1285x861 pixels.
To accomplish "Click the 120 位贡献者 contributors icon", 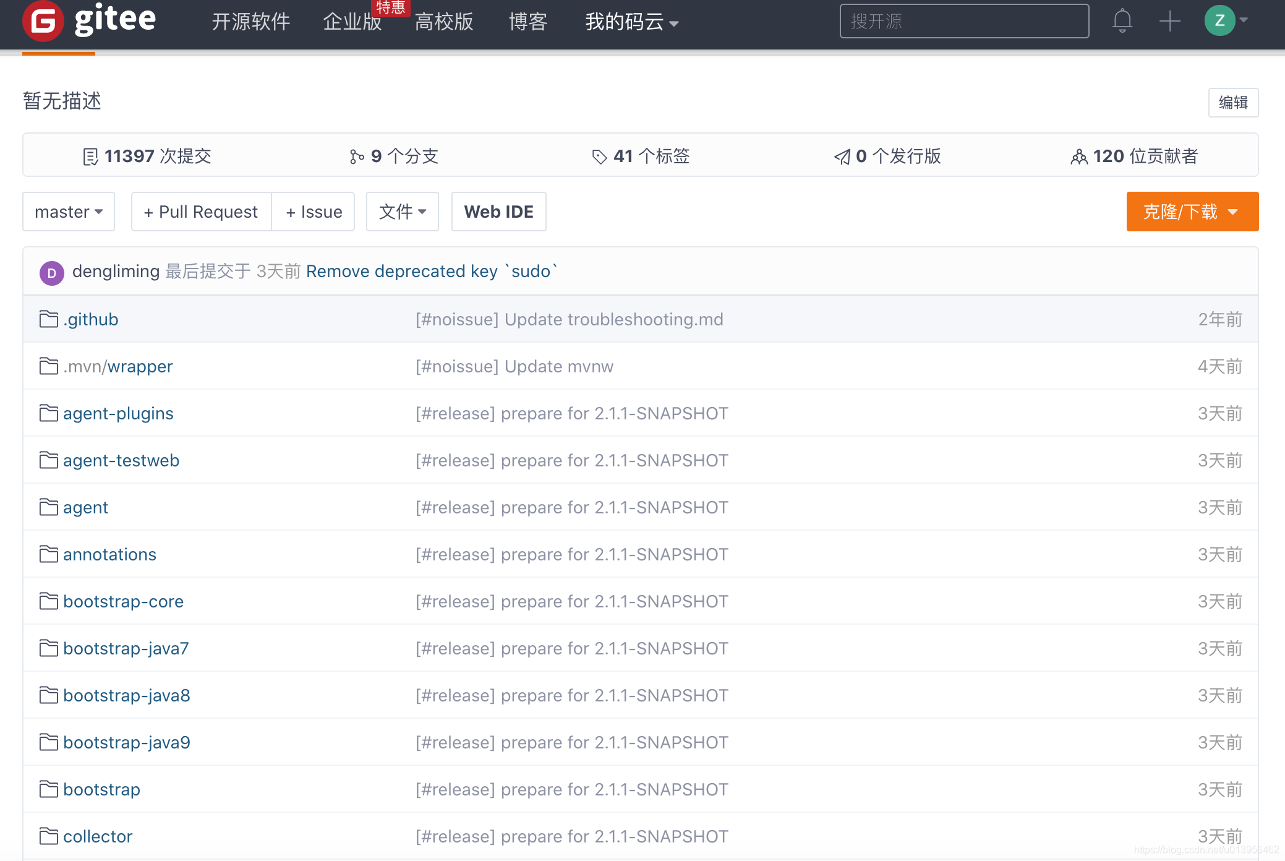I will (x=1078, y=156).
